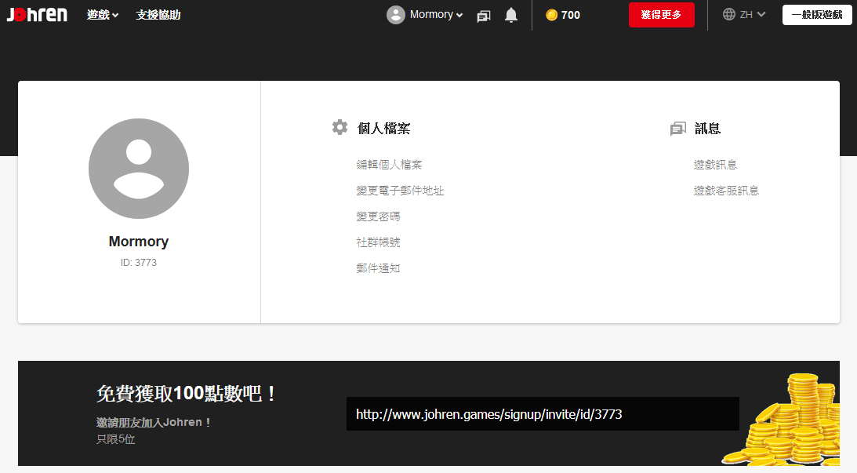Open the 變更電子郵件地址 link

coord(400,191)
